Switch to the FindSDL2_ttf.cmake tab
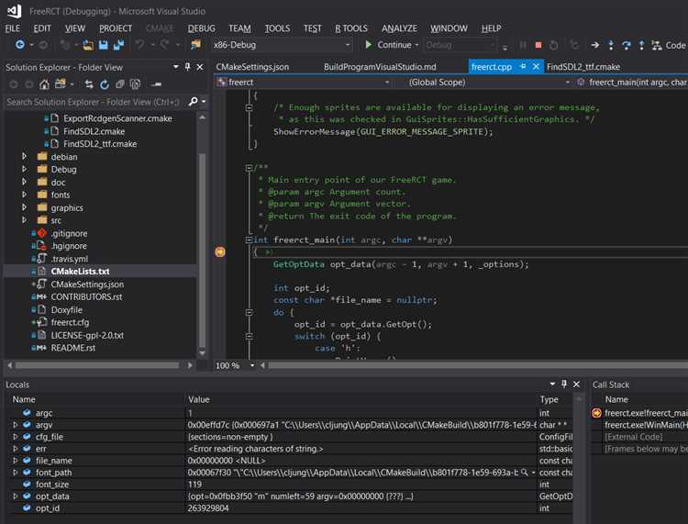Screen dimensions: 688x524 click(583, 67)
